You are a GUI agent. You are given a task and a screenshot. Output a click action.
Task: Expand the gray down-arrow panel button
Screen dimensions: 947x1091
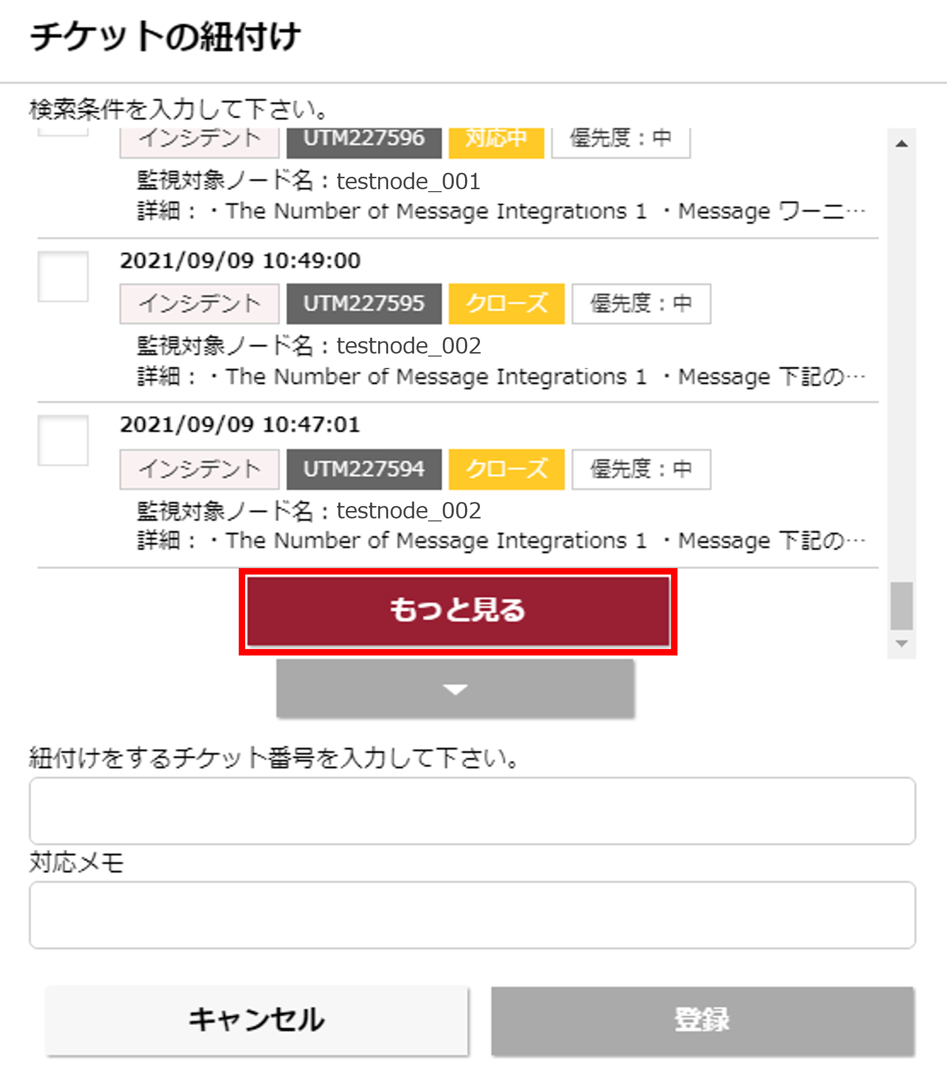(x=455, y=689)
